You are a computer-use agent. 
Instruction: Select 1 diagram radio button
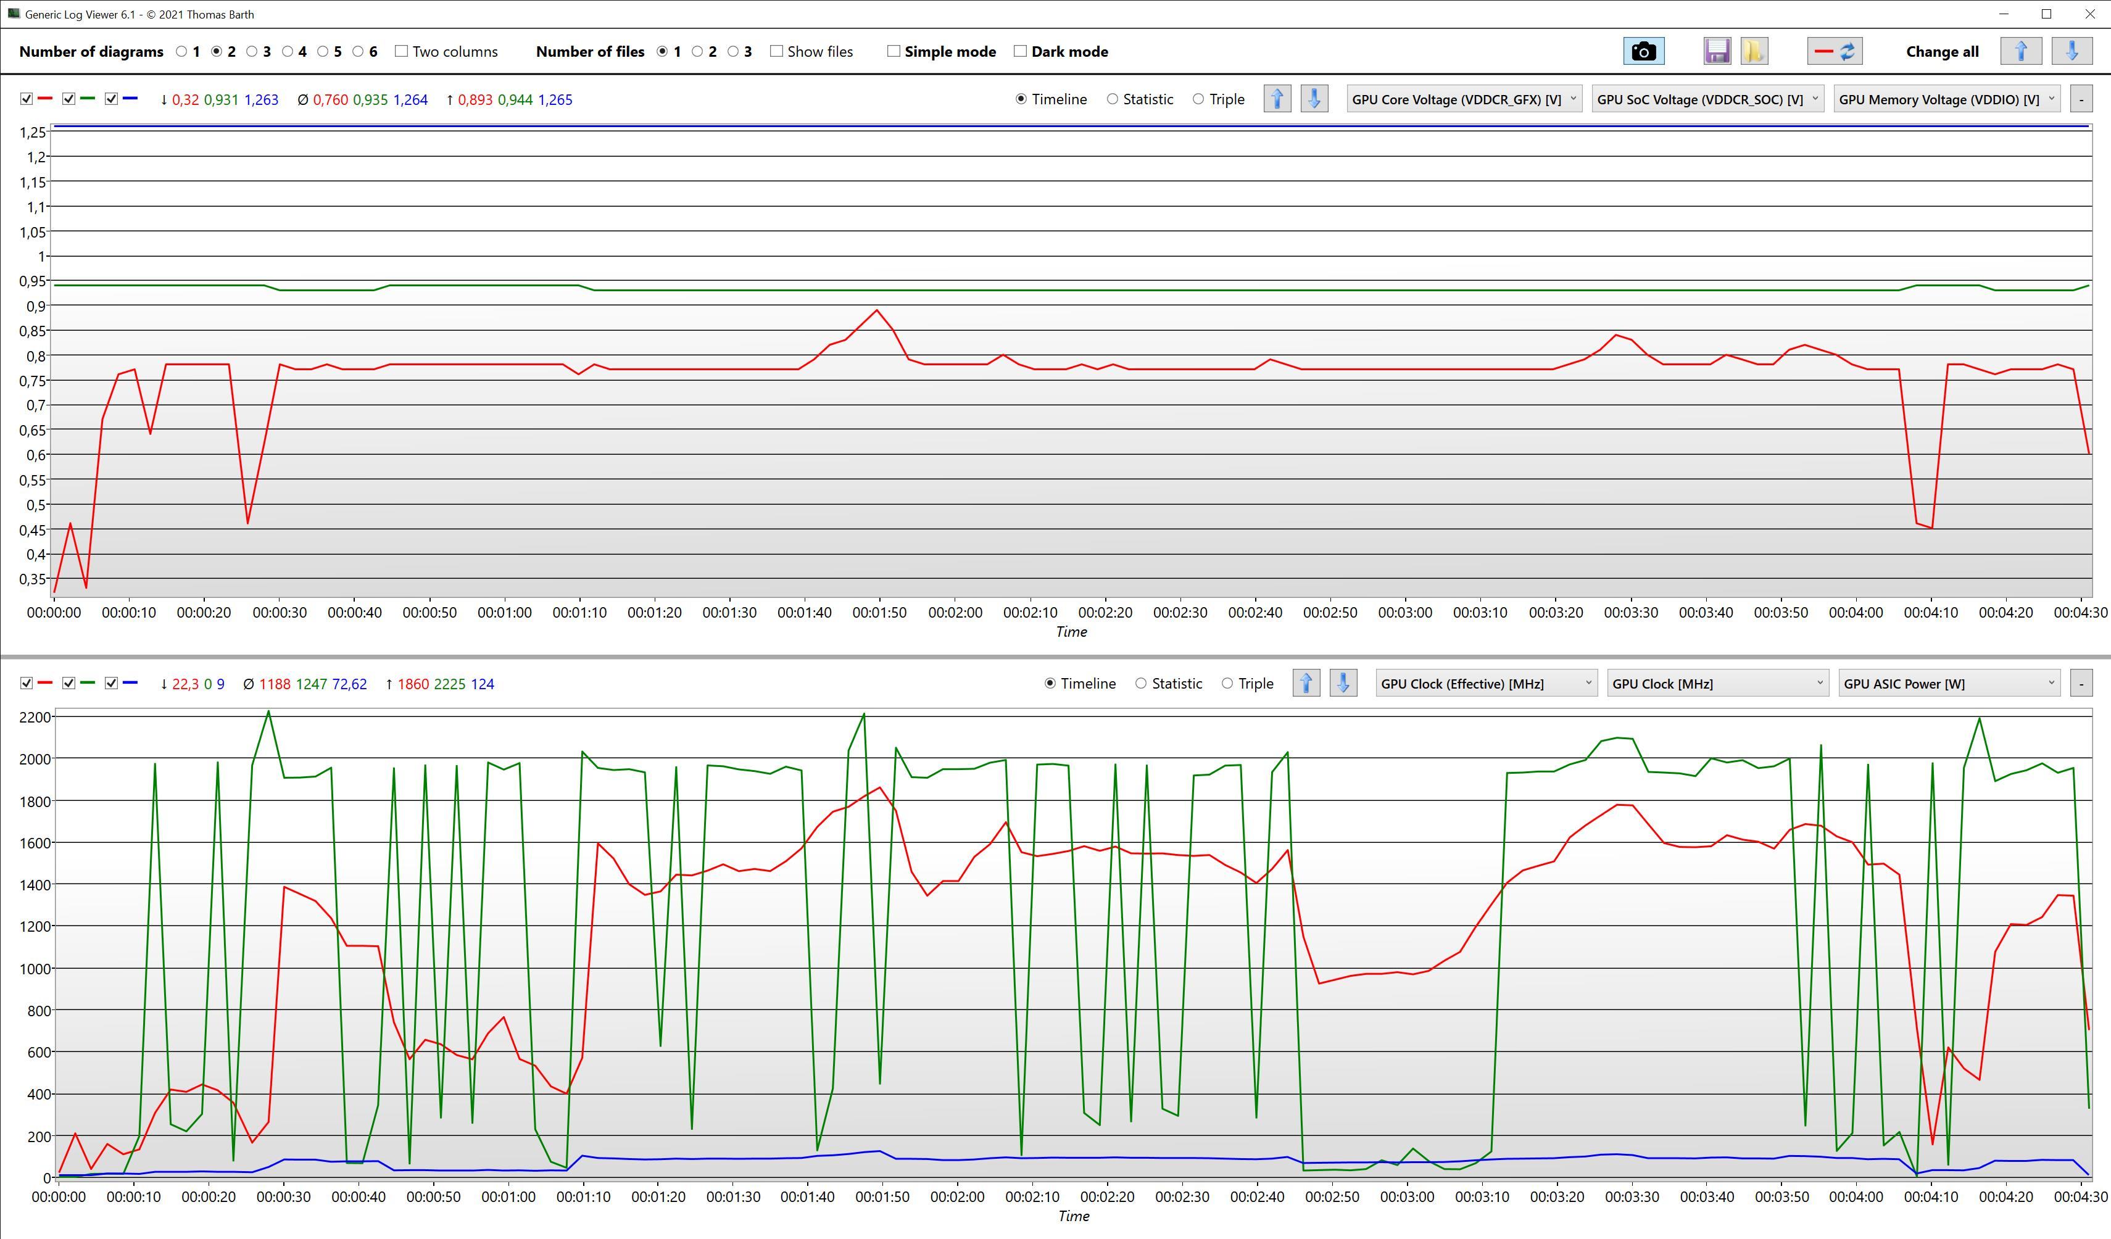click(182, 51)
